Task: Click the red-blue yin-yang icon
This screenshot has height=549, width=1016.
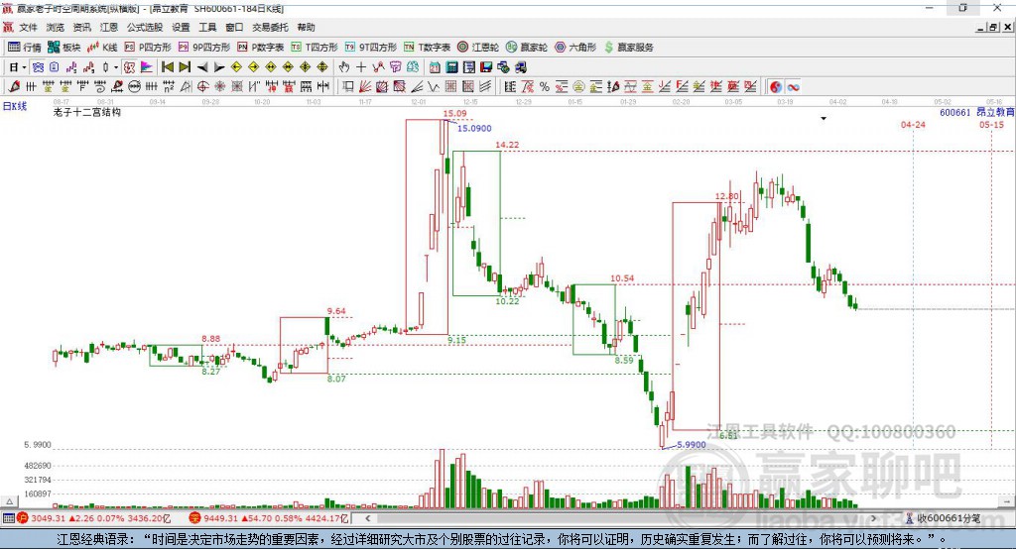Action: click(x=776, y=86)
